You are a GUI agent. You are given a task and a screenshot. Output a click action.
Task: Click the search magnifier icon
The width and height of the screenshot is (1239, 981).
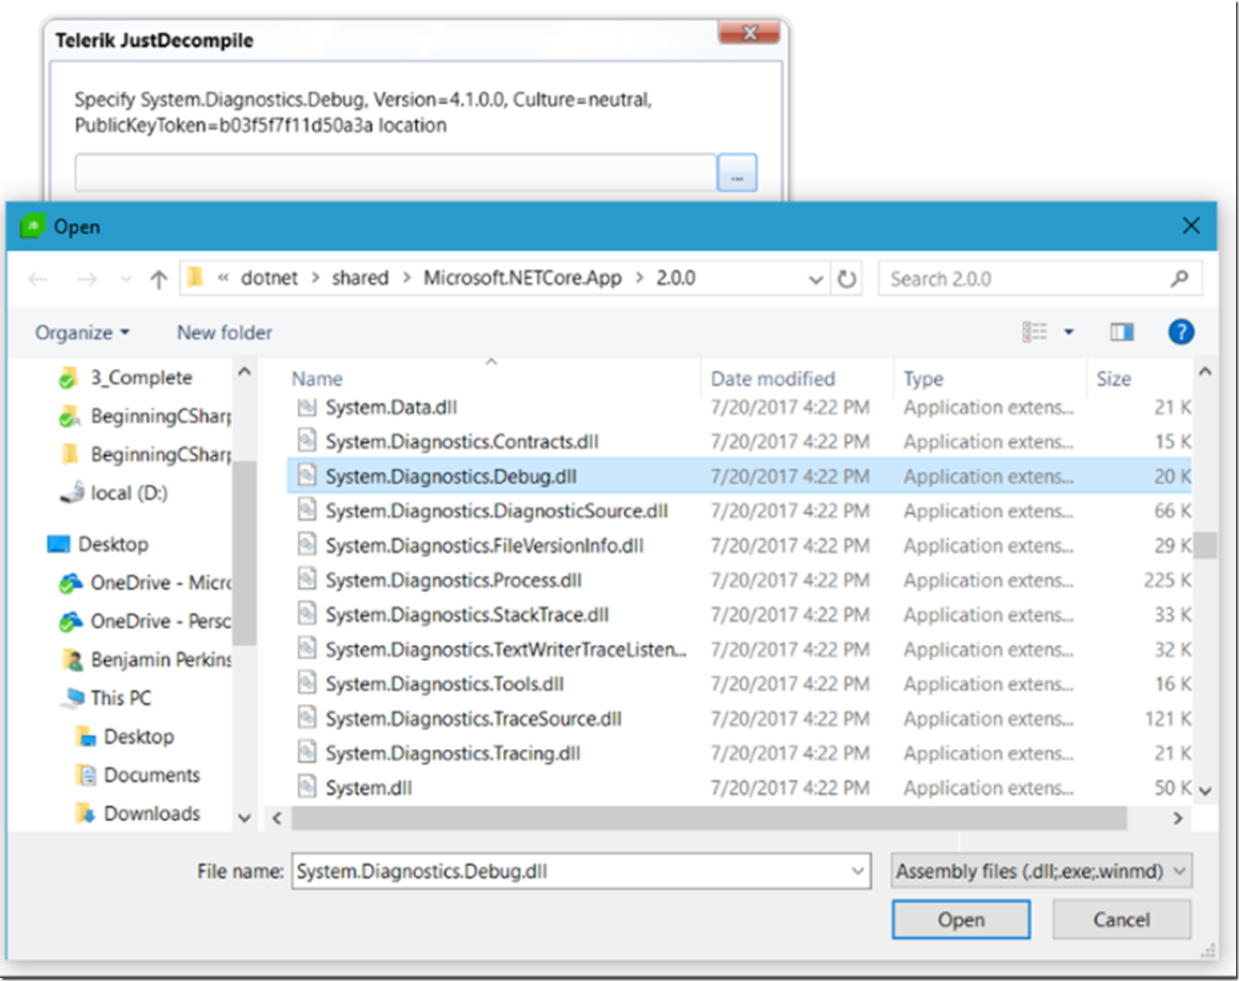click(x=1179, y=280)
